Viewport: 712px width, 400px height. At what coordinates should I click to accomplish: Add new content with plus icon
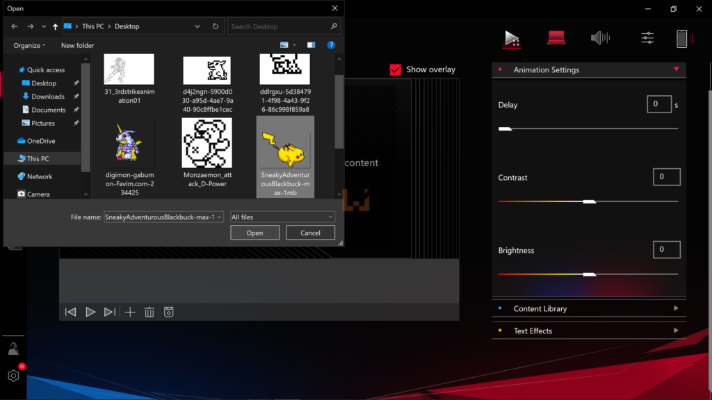coord(130,312)
